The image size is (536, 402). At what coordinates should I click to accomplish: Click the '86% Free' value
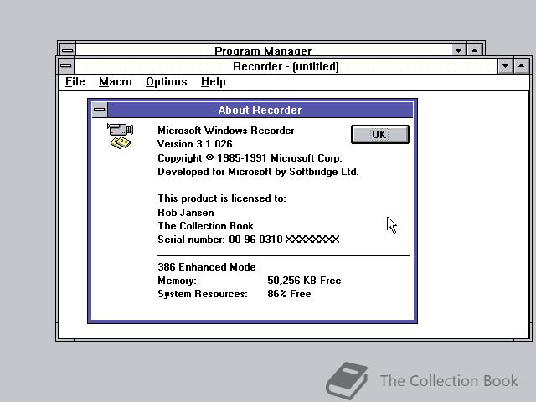pos(289,294)
